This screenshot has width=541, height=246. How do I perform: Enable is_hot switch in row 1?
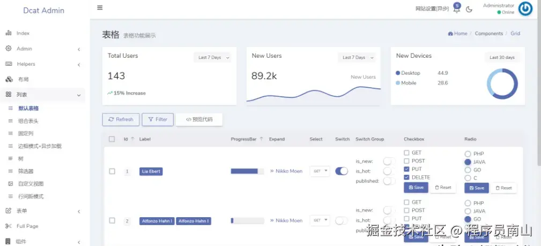point(389,171)
